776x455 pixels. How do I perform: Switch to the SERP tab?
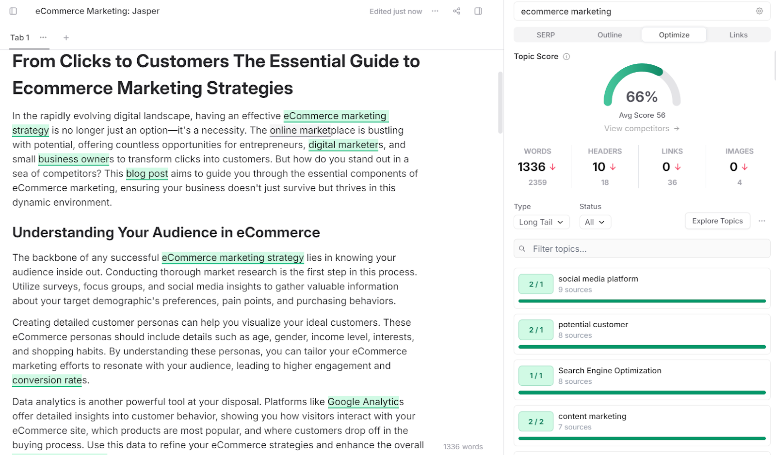point(546,35)
